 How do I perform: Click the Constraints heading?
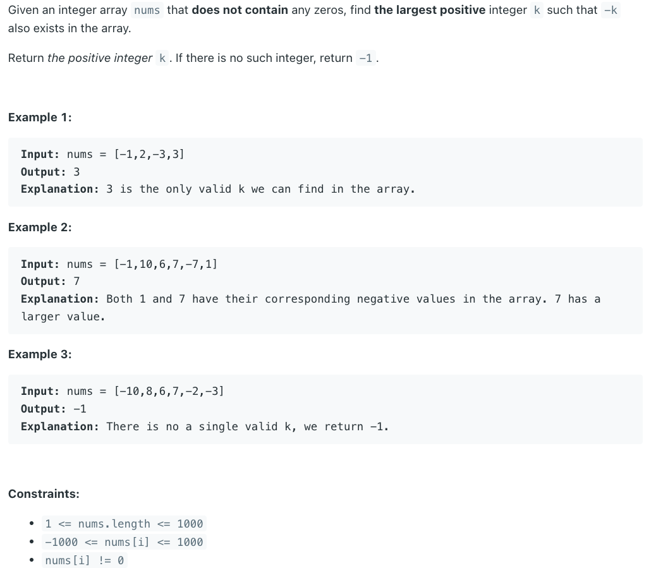tap(44, 494)
